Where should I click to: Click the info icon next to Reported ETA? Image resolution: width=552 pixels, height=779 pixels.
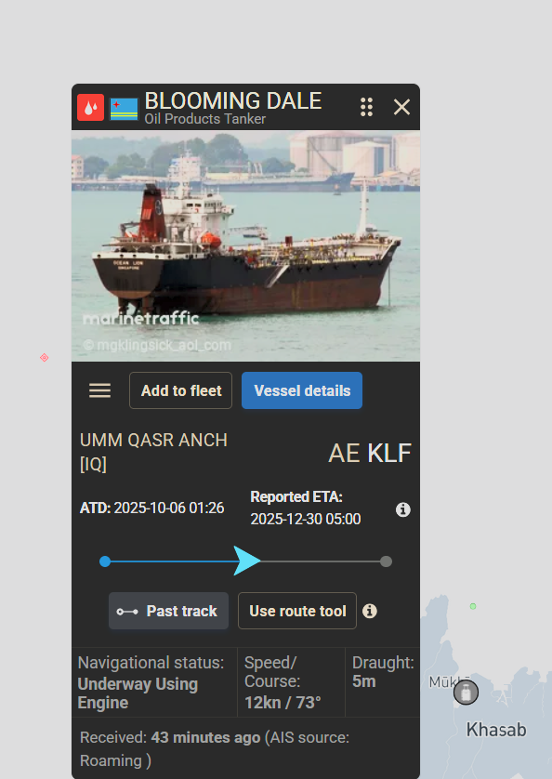coord(403,509)
